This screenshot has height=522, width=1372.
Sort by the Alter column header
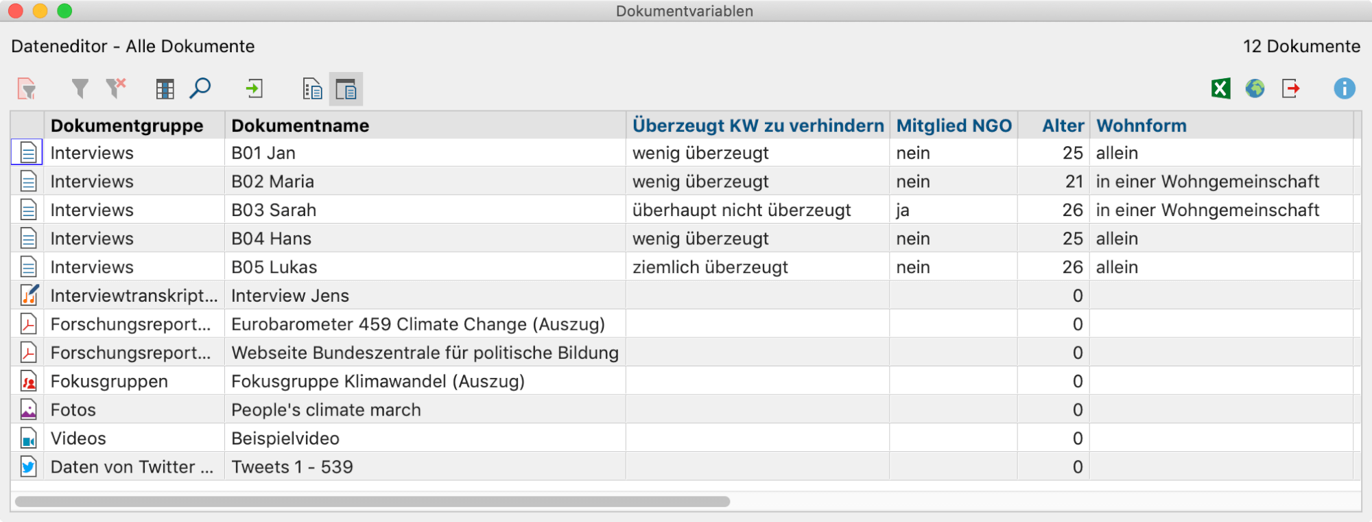pos(1054,126)
